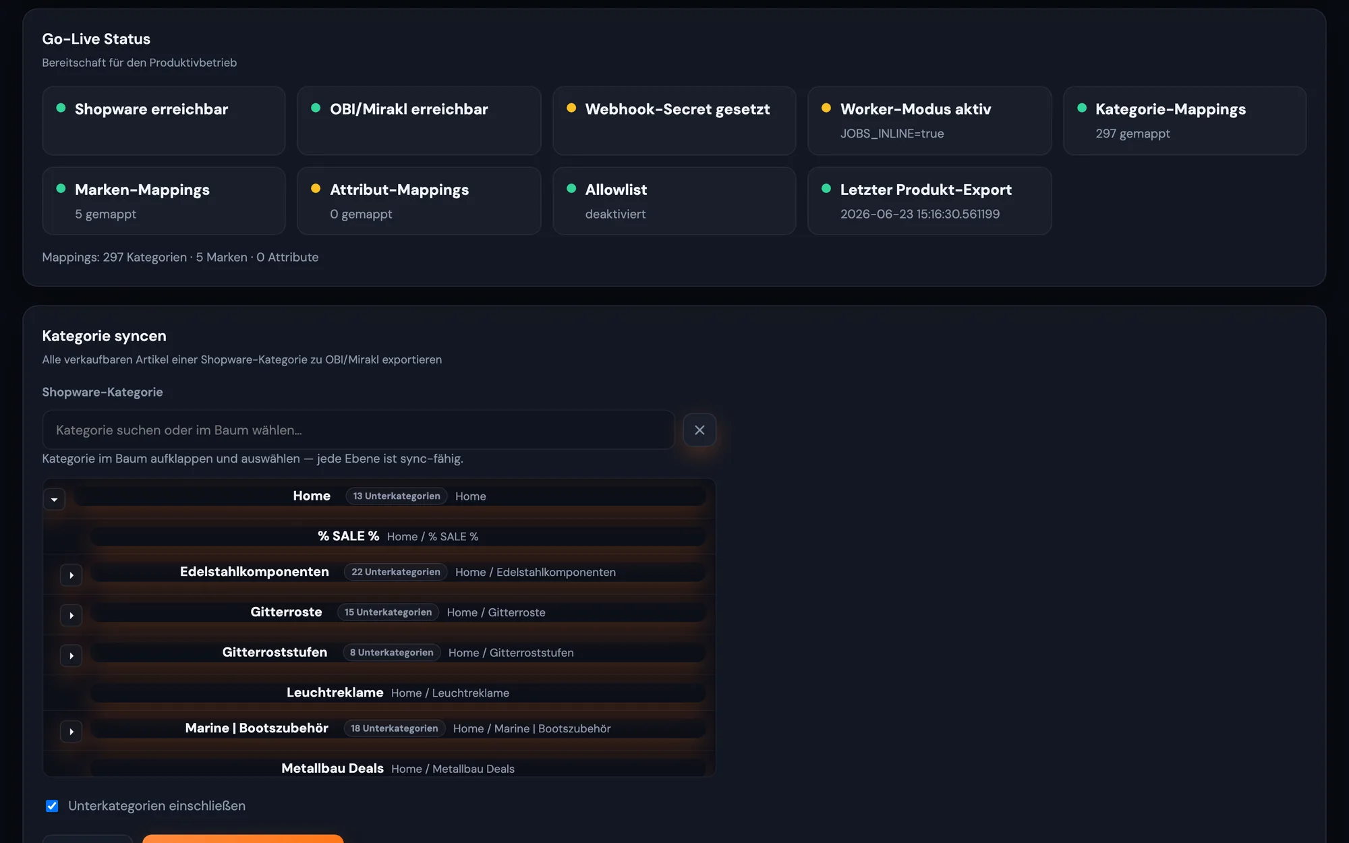This screenshot has width=1349, height=843.
Task: Clear the category search with the X button
Action: coord(699,430)
